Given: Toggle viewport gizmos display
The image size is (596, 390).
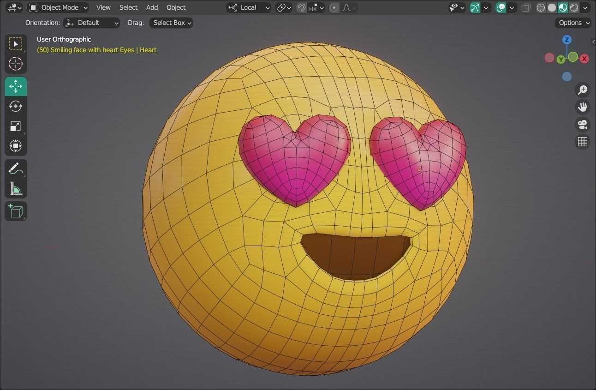Looking at the screenshot, I should click(475, 7).
